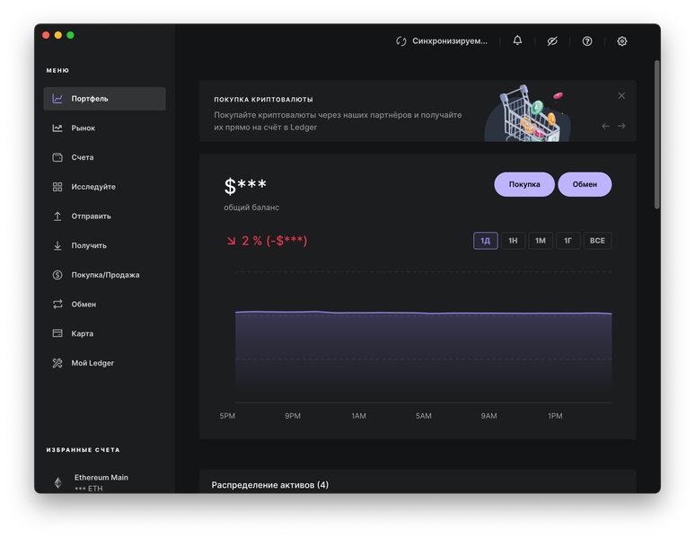
Task: Show next banner slide with right arrow
Action: (621, 127)
